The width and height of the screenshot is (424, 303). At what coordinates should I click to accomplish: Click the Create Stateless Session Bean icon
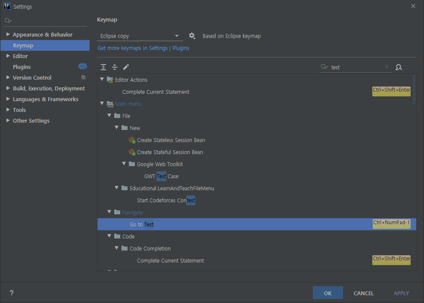coord(132,140)
